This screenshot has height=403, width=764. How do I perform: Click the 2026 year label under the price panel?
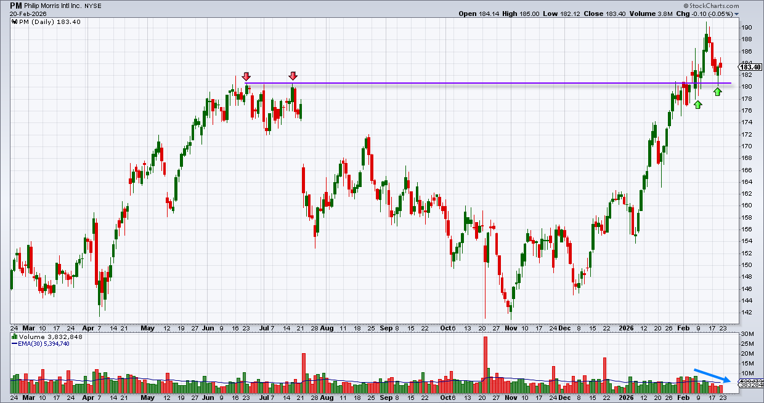click(x=627, y=329)
